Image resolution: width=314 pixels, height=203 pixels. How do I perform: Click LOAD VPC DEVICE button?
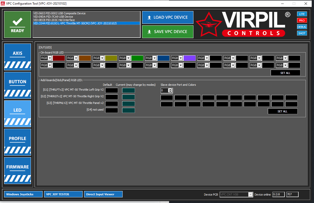[x=168, y=17]
